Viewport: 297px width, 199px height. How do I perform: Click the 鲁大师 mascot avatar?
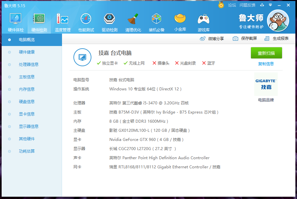(278, 21)
